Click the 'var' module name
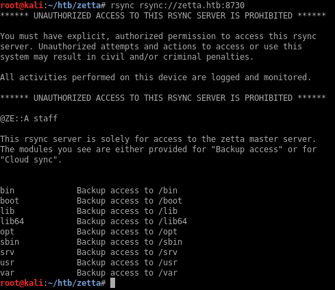The image size is (335, 290). 7,273
